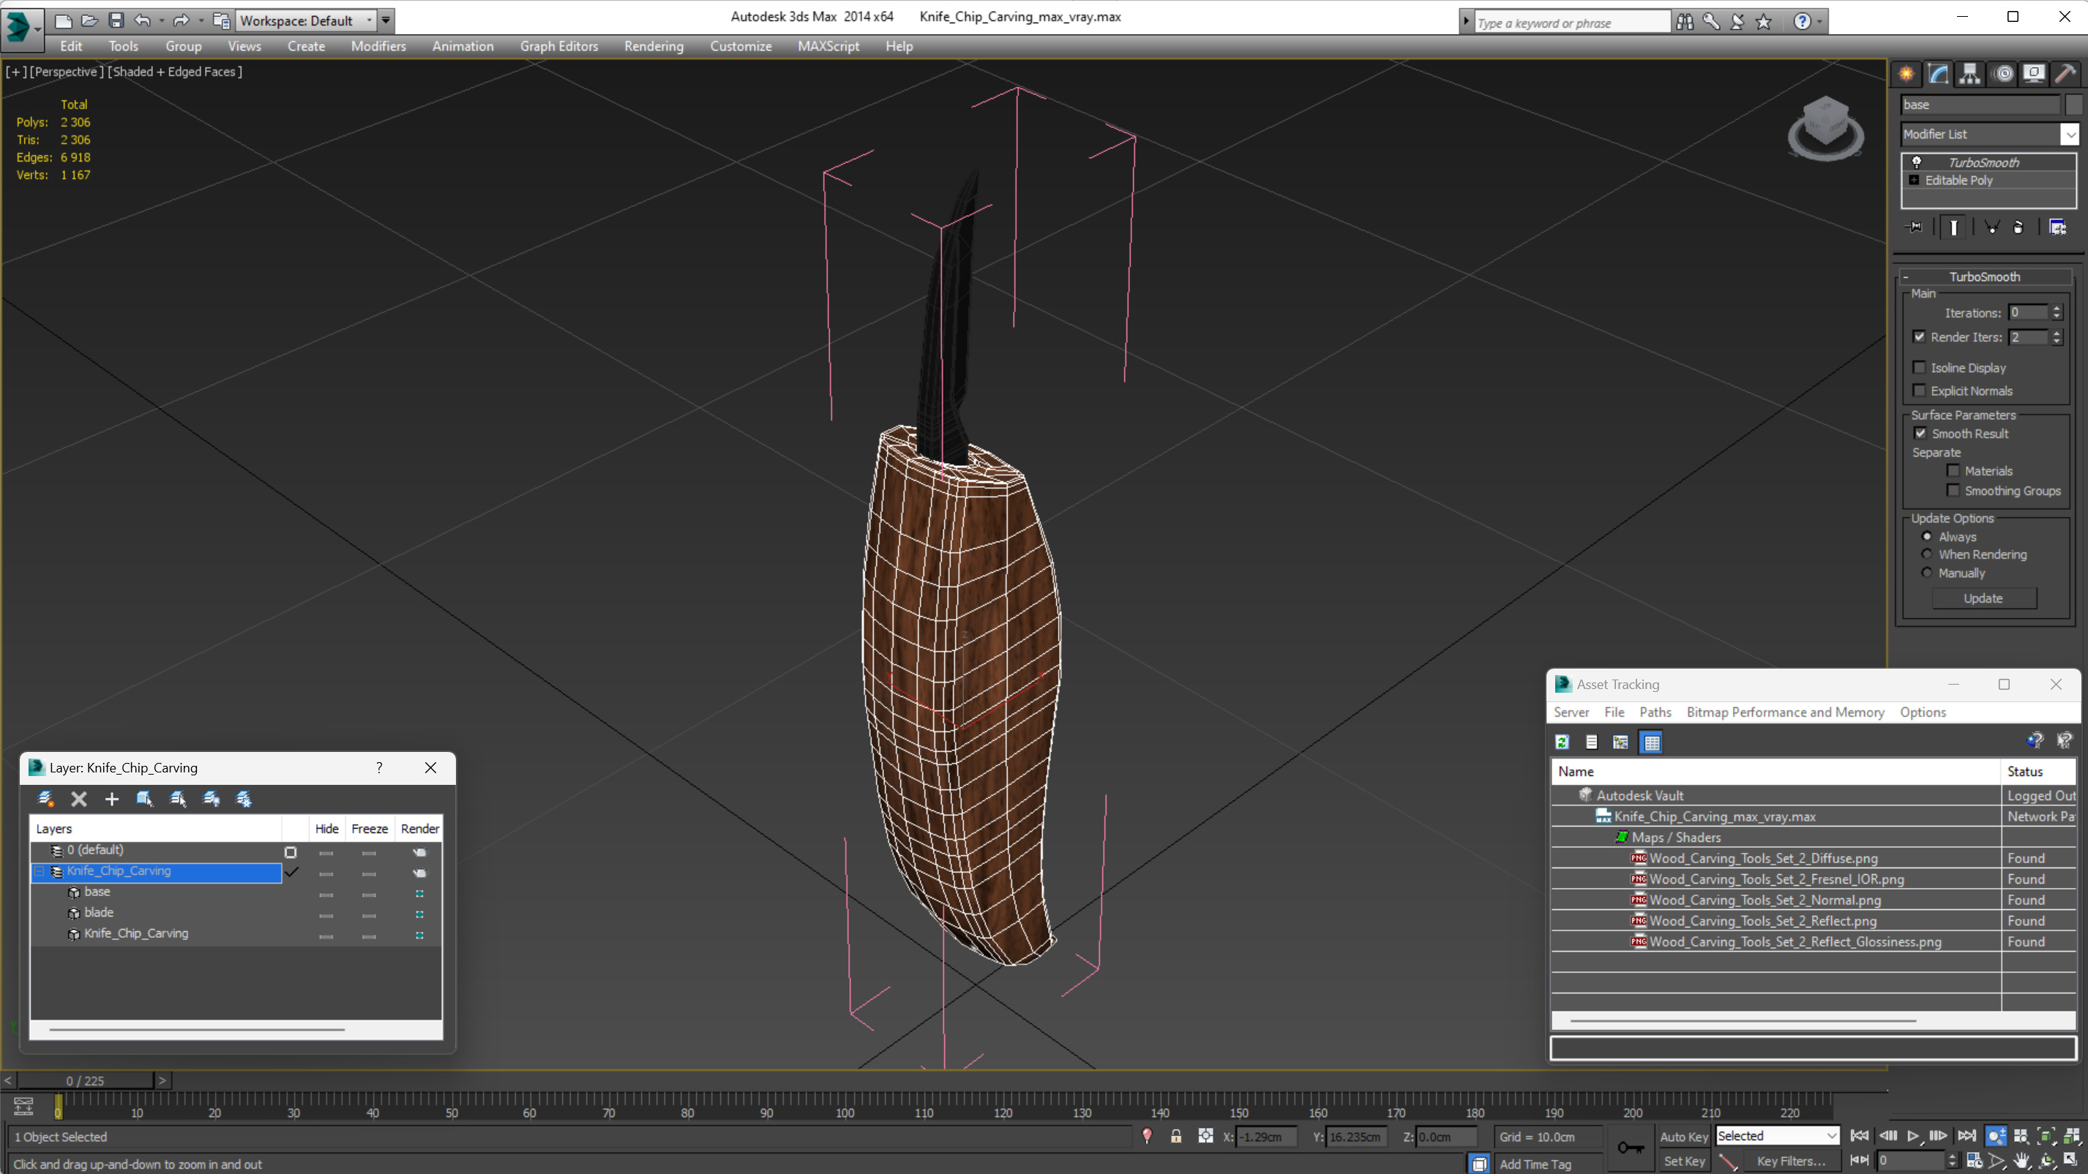Viewport: 2088px width, 1174px height.
Task: Click Create New Layer icon in Layer dialog
Action: click(x=46, y=799)
